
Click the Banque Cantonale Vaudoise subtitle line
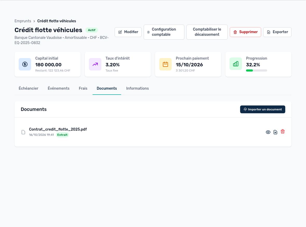pos(61,40)
